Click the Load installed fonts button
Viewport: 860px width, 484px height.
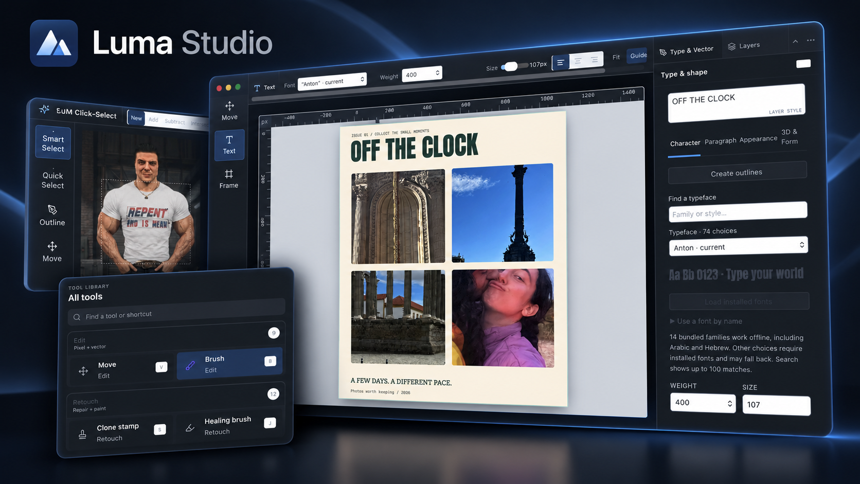click(739, 301)
